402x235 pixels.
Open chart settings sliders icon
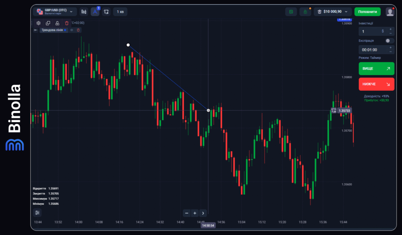(37, 213)
